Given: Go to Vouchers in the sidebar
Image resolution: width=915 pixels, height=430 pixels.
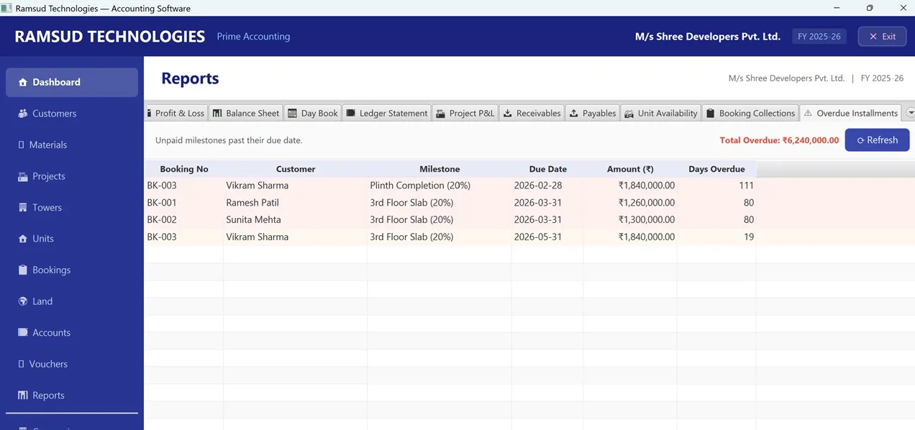Looking at the screenshot, I should pyautogui.click(x=72, y=364).
